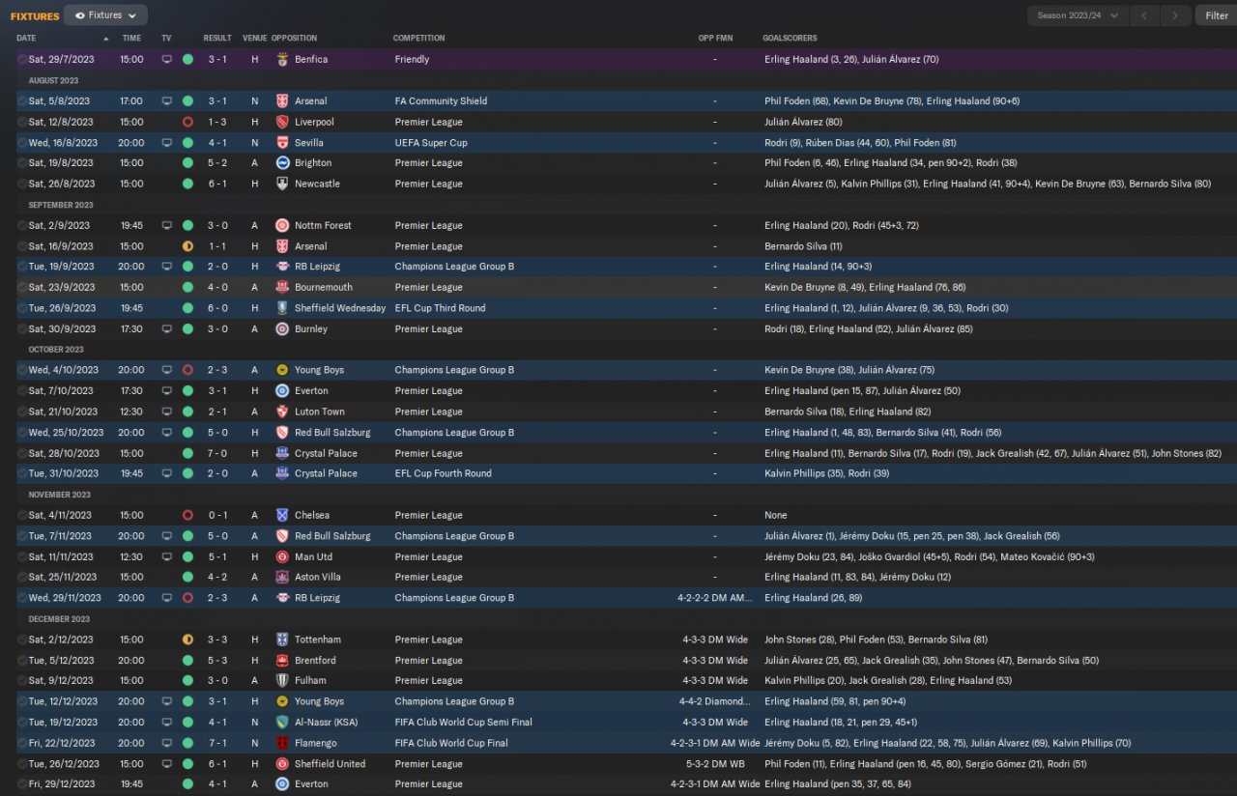
Task: Sort fixtures by the Date column
Action: 26,38
